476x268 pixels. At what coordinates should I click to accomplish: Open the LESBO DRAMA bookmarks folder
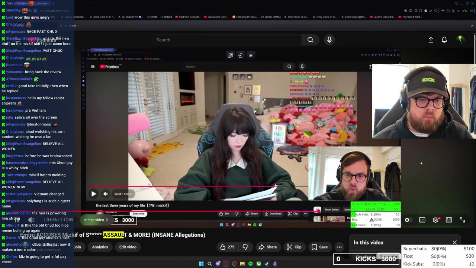pyautogui.click(x=271, y=17)
